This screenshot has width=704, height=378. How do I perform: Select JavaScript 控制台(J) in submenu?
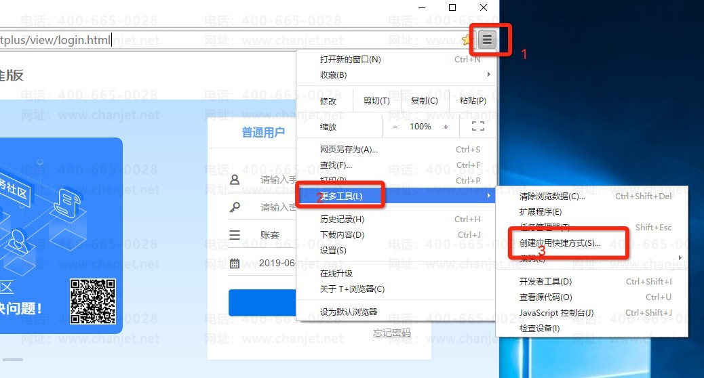tap(592, 312)
